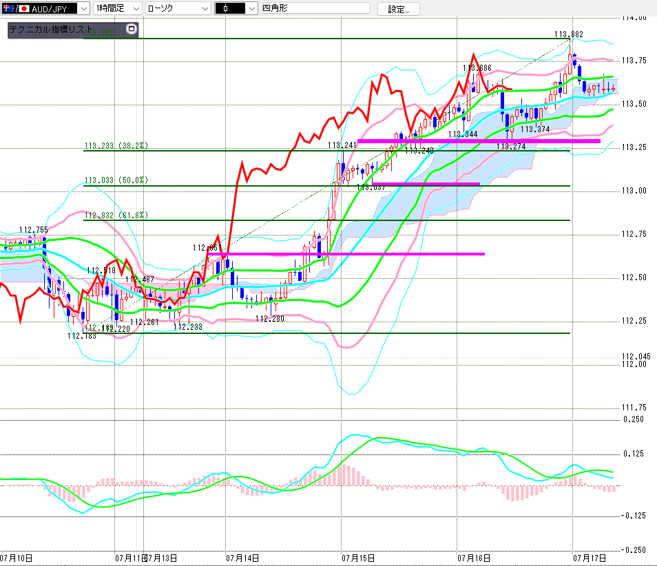Click the 112.183 low price label
This screenshot has width=657, height=566.
point(82,336)
